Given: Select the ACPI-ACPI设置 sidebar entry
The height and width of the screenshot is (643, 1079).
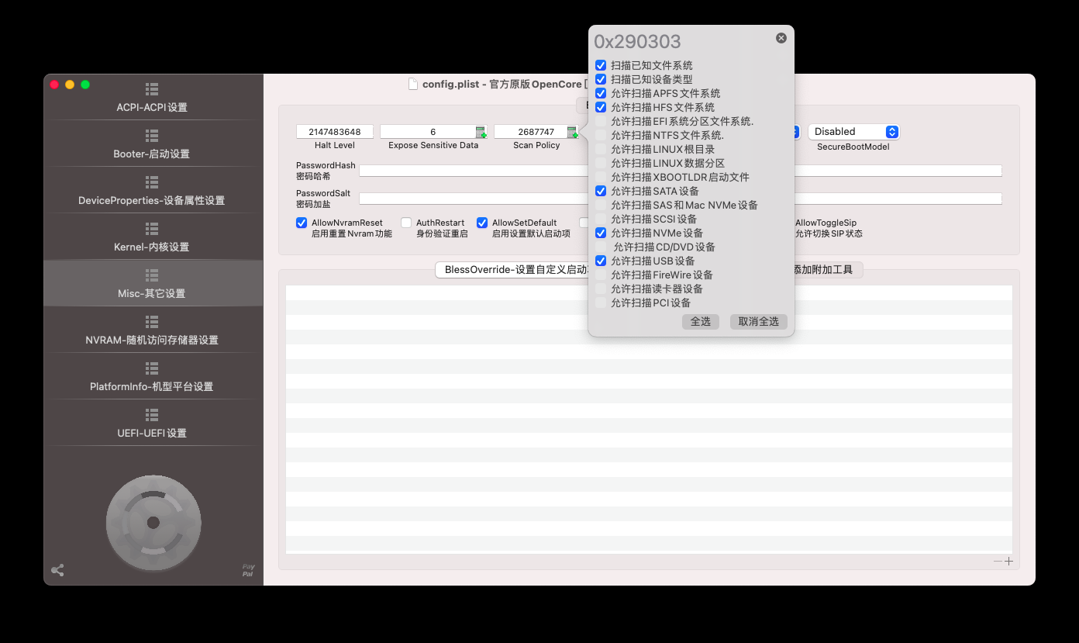Looking at the screenshot, I should (152, 97).
